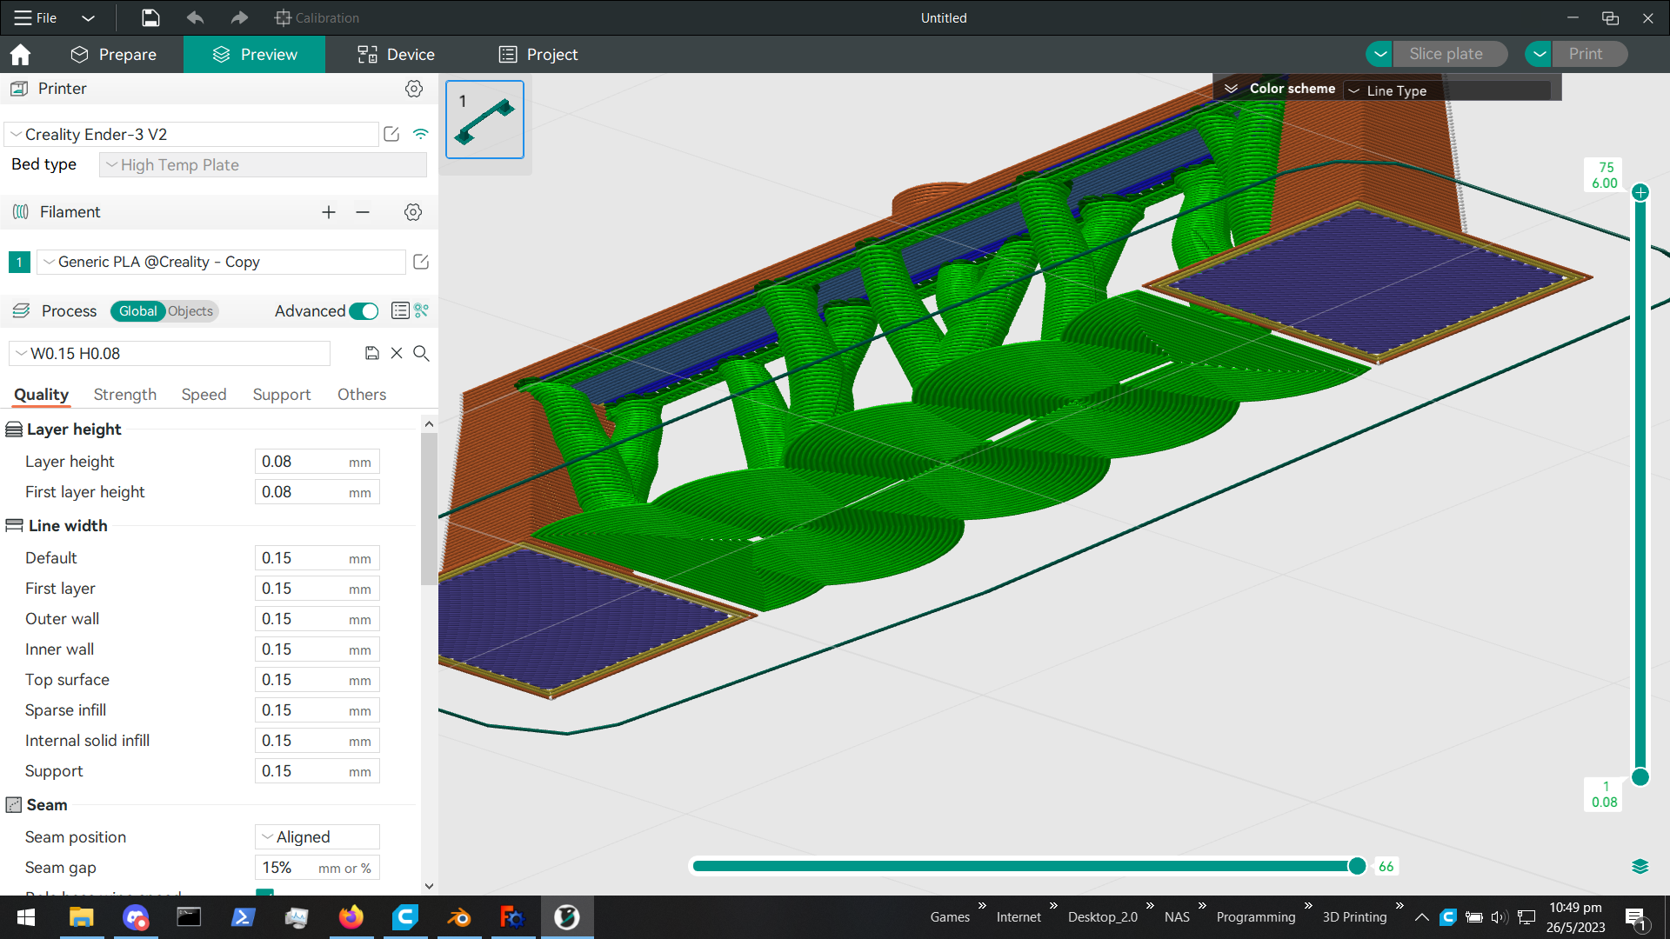The height and width of the screenshot is (939, 1670).
Task: Click the Undo arrow icon
Action: point(195,17)
